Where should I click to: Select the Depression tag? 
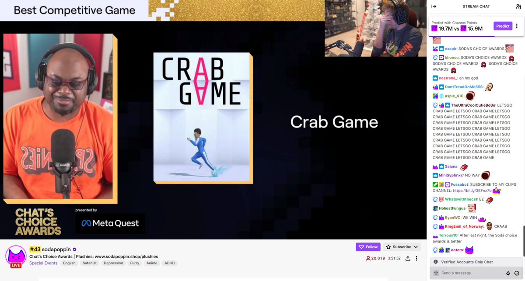114,263
